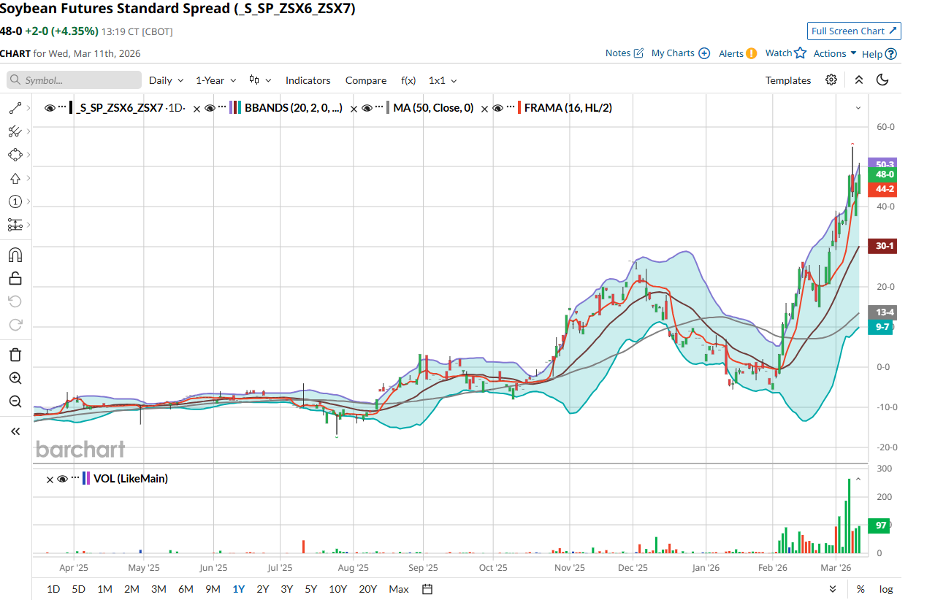Viewport: 935px width, 608px height.
Task: Click the gray MA (50) color swatch
Action: (x=388, y=108)
